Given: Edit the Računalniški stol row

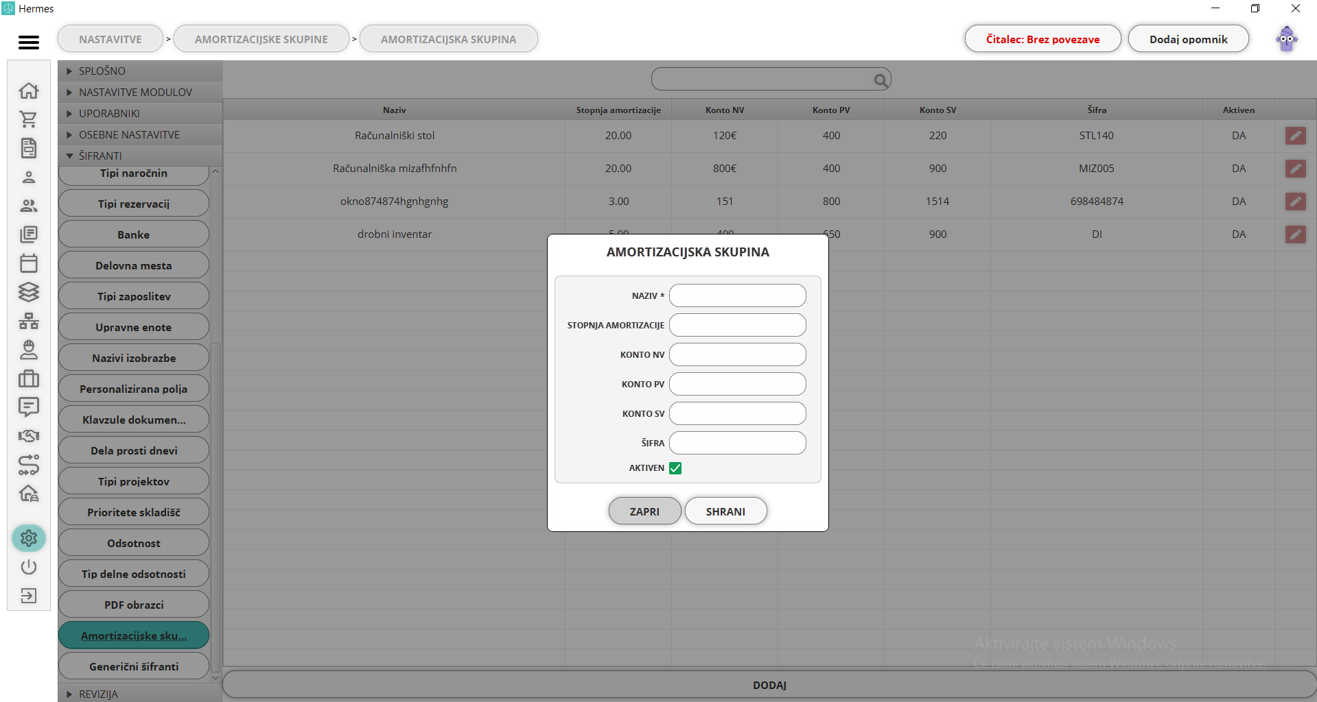Looking at the screenshot, I should pos(1295,136).
